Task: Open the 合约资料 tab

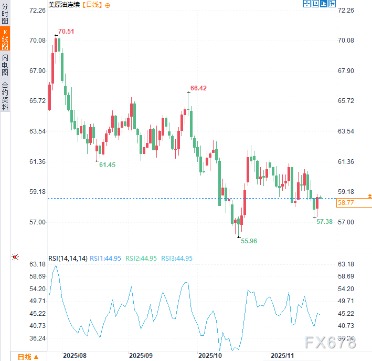Action: pos(5,95)
